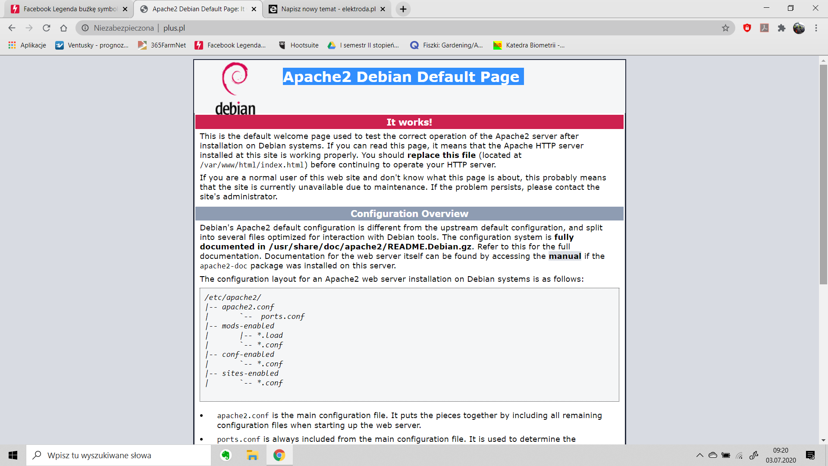Click the Debian logo image
The height and width of the screenshot is (466, 828).
click(x=235, y=89)
